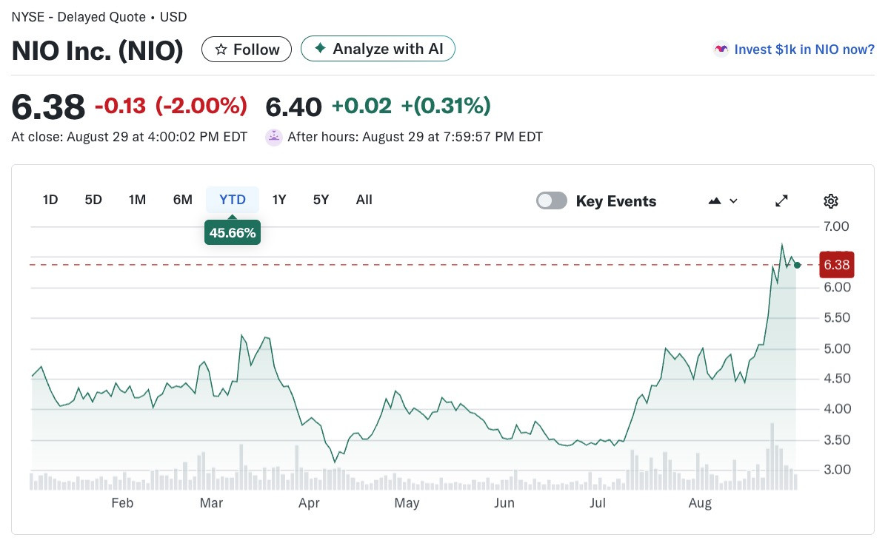The image size is (888, 543).
Task: Expand chart to full screen
Action: click(x=781, y=200)
